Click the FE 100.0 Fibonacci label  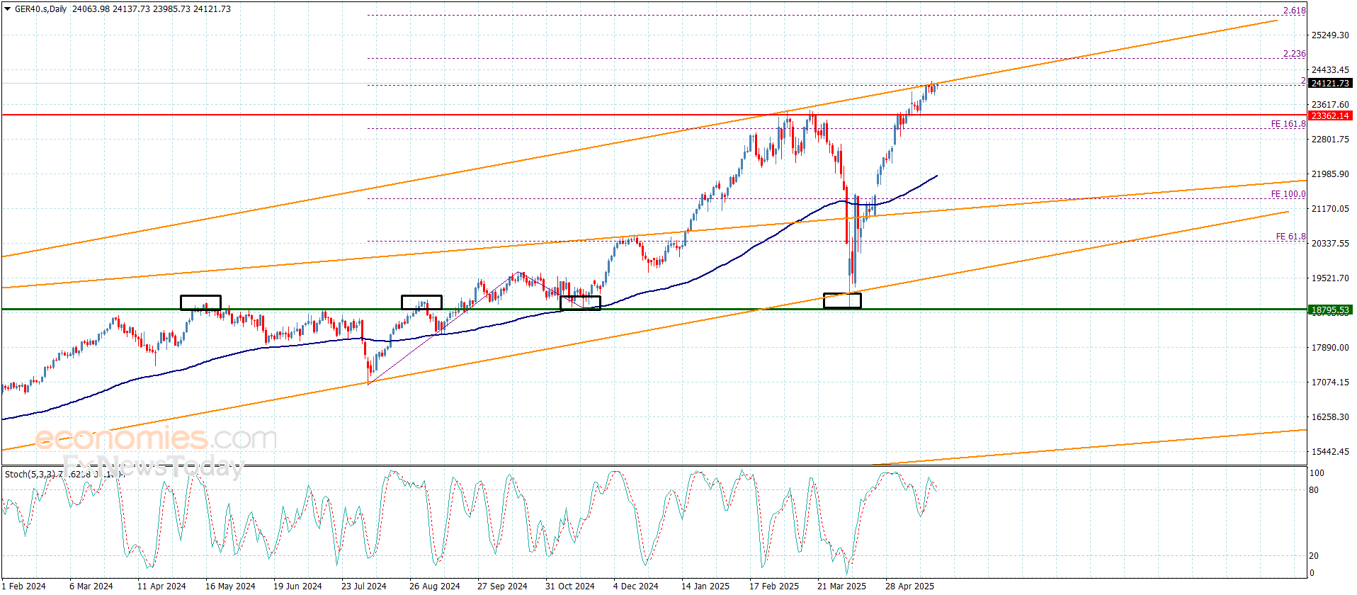pyautogui.click(x=1288, y=194)
